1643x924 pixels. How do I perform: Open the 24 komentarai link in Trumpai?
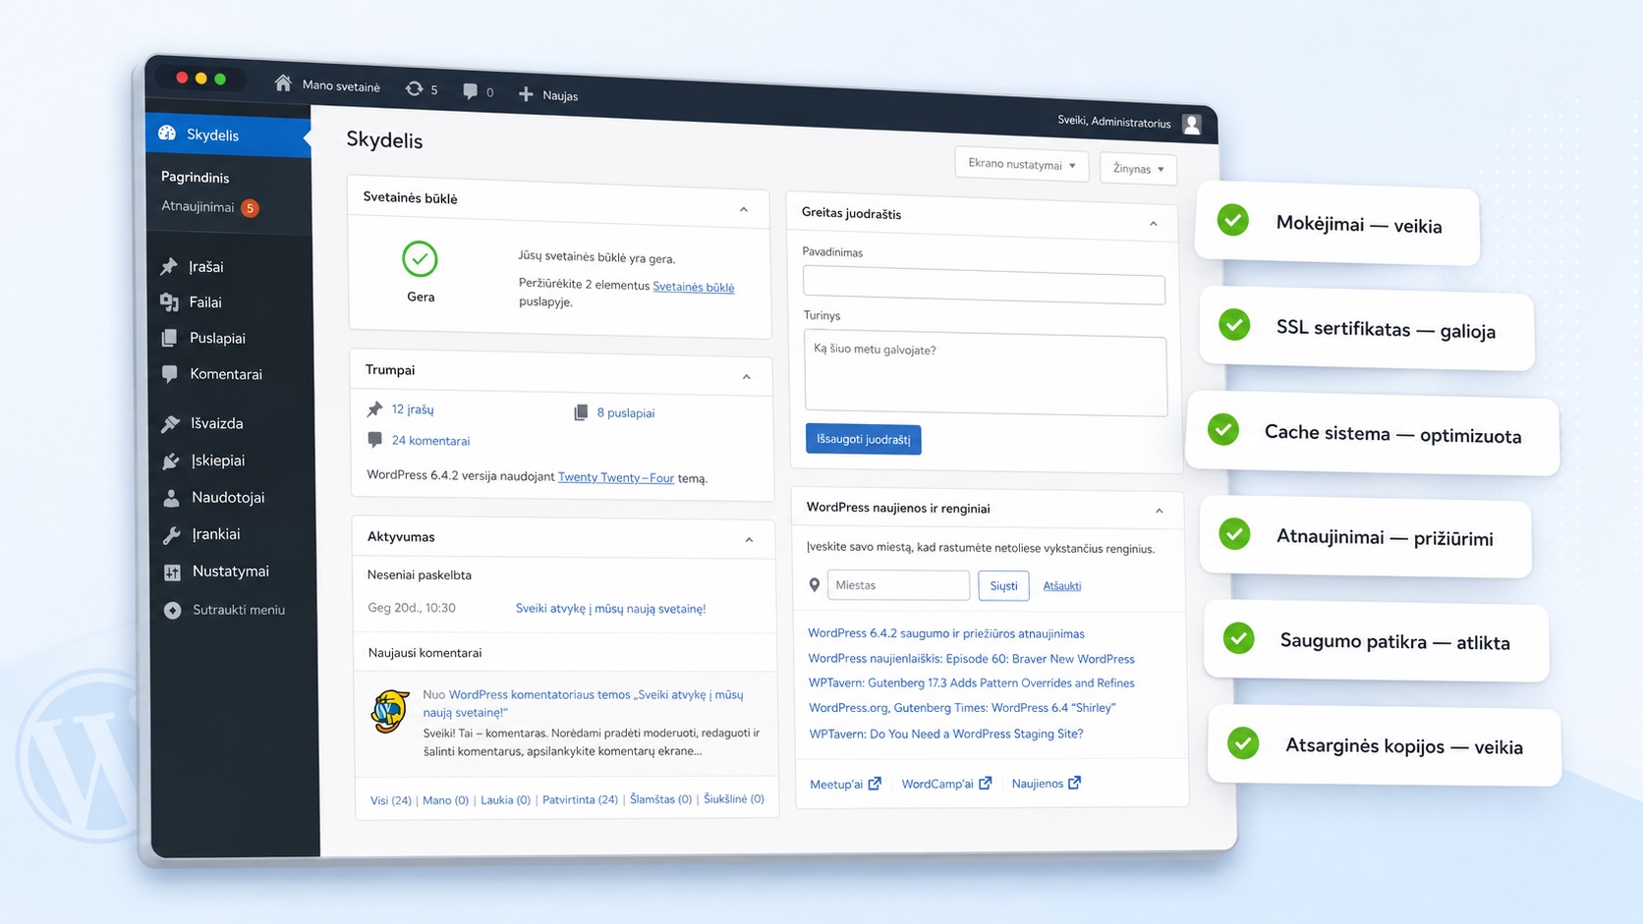[430, 441]
